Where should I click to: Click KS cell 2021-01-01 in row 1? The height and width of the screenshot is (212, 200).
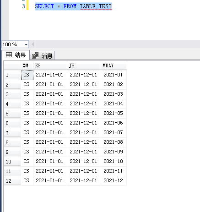[x=50, y=75]
